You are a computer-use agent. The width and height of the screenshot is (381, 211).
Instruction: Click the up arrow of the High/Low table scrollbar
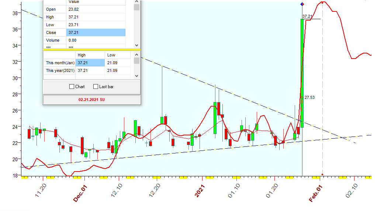pos(136,55)
